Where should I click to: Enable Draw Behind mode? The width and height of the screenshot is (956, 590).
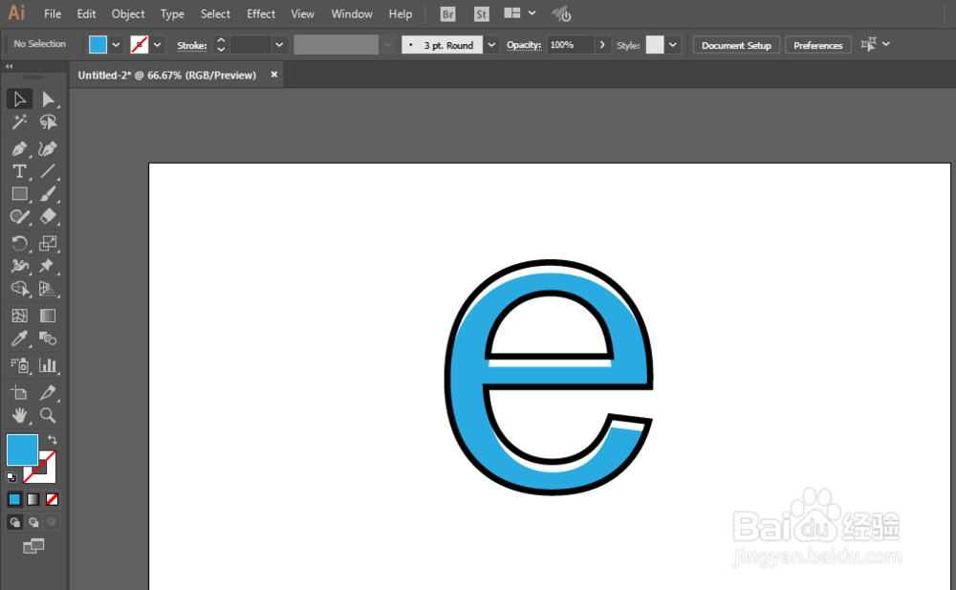click(33, 522)
